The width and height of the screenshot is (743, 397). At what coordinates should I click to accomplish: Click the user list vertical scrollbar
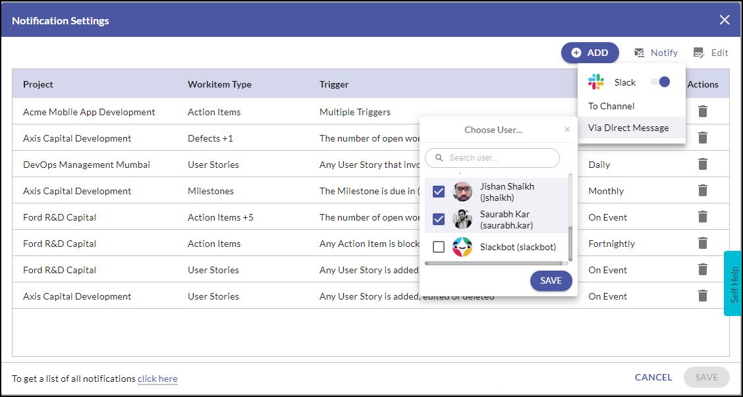pos(570,243)
